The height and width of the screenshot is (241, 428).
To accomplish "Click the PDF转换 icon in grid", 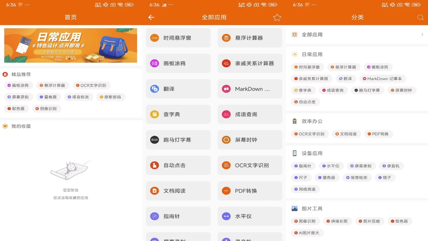I will point(226,191).
